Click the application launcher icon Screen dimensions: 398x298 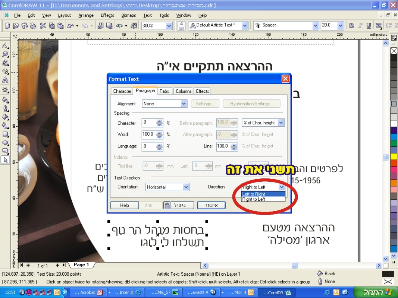pyautogui.click(x=120, y=26)
